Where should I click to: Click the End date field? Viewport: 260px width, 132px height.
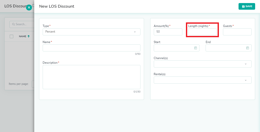[229, 48]
